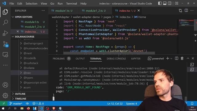Viewport: 197px width, 111px height.
Task: Click the code minimap overview
Action: (186, 23)
